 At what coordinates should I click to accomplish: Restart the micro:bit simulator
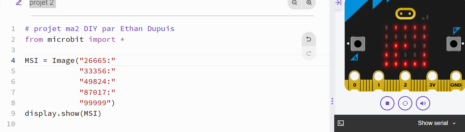pyautogui.click(x=405, y=103)
